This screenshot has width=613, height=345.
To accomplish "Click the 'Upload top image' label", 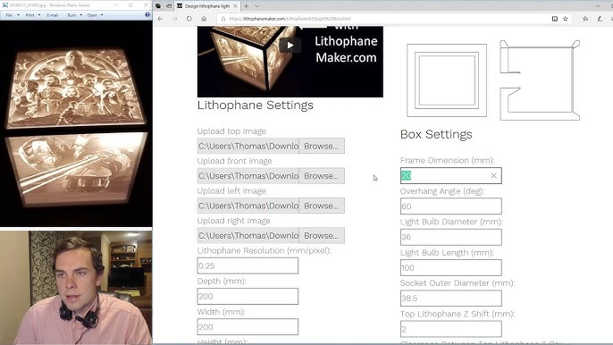I will point(231,131).
